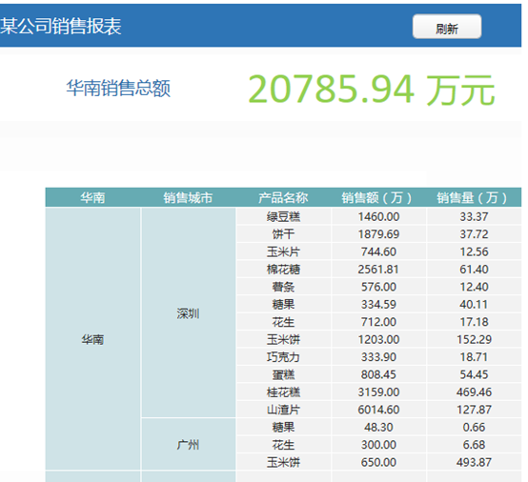Click the 销售额（万） column header
Screen dimensions: 528x482
click(x=378, y=197)
